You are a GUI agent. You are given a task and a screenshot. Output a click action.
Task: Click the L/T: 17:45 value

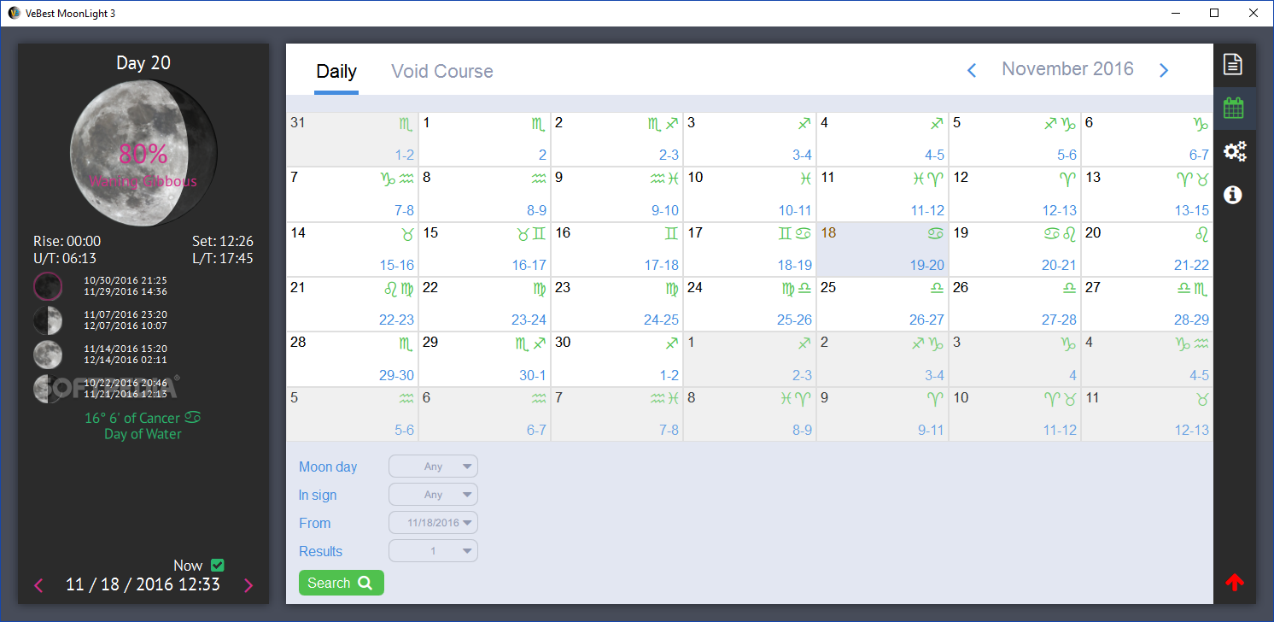223,258
